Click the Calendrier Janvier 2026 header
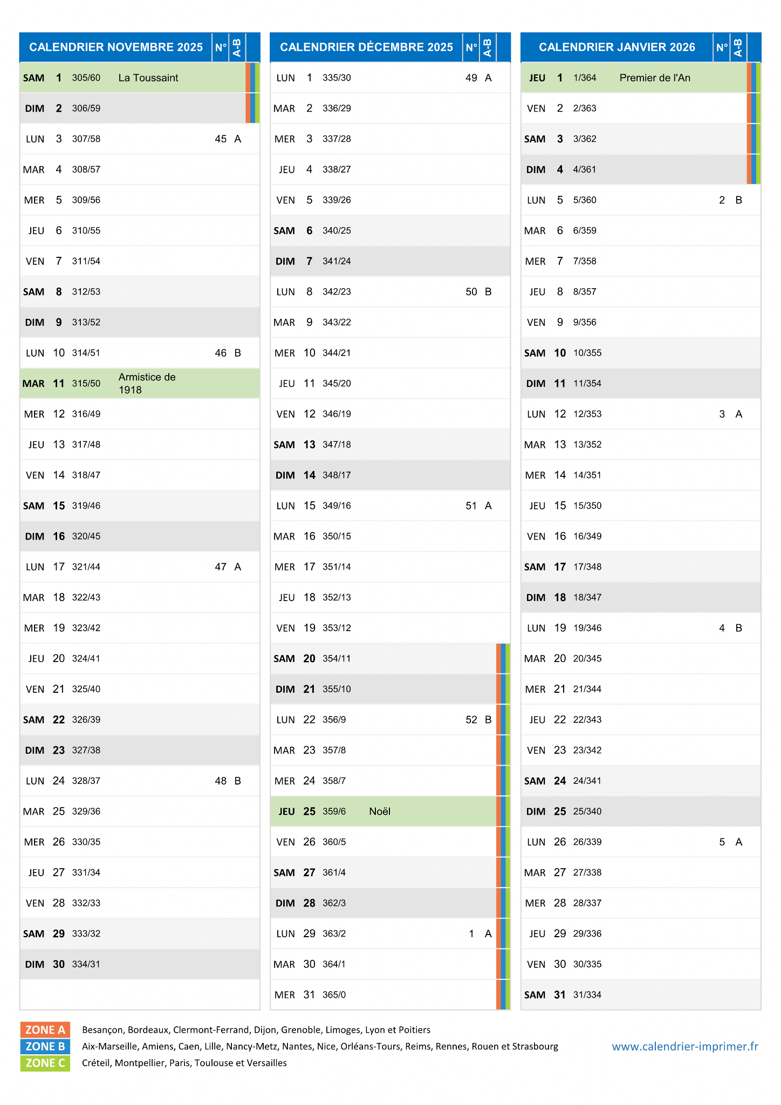This screenshot has width=781, height=1105. point(617,47)
